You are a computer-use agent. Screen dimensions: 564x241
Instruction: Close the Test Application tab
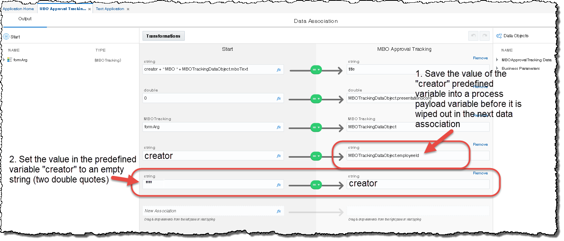(128, 9)
